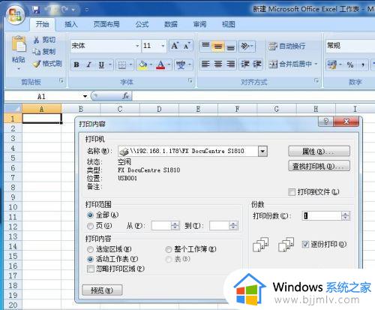Screen dimensions: 375x310
Task: Save the workbook from quick access toolbar
Action: (37, 10)
